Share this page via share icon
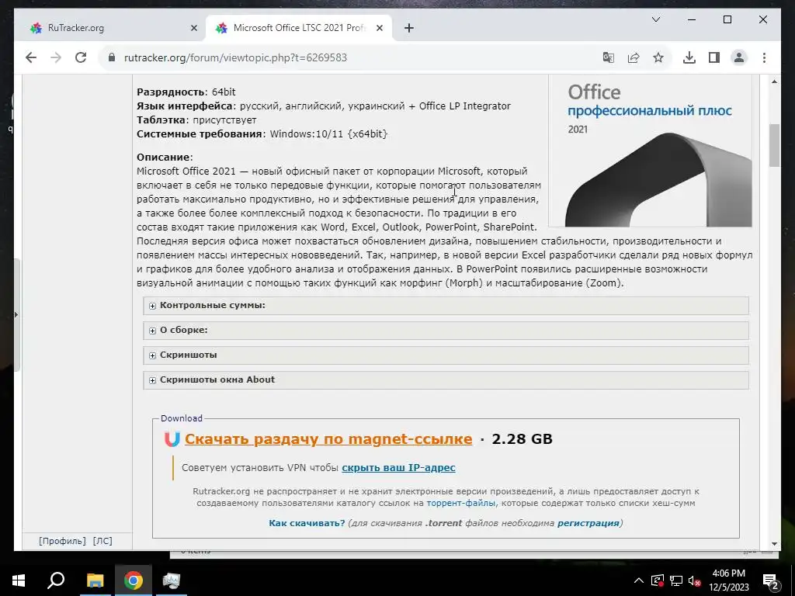This screenshot has height=596, width=795. pos(634,57)
